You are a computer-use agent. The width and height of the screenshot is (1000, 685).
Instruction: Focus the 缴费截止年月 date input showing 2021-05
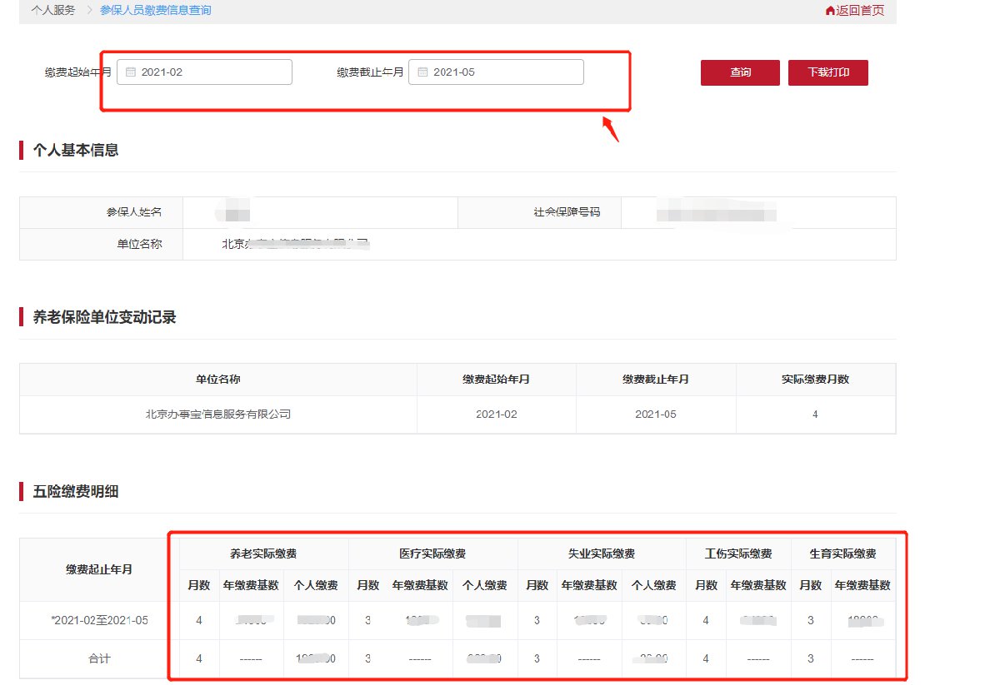click(x=504, y=72)
